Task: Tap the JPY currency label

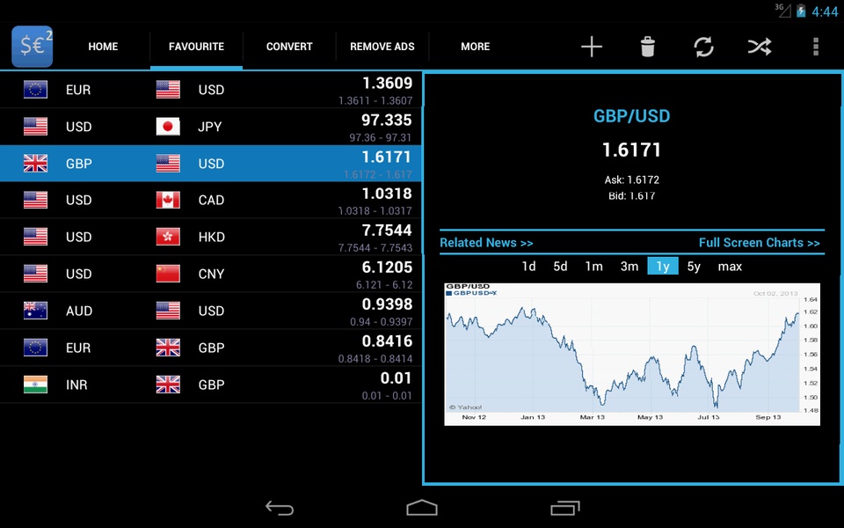Action: click(210, 127)
